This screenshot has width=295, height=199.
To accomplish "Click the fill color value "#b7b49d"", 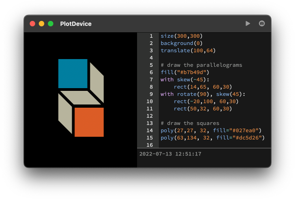I will [193, 72].
